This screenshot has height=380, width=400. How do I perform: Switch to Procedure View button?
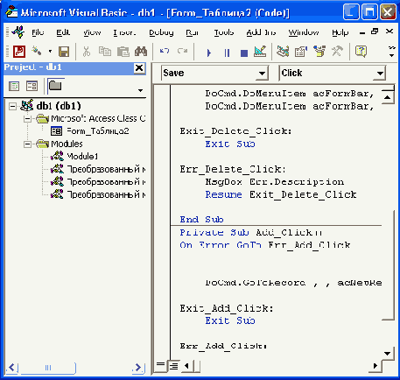[x=160, y=365]
